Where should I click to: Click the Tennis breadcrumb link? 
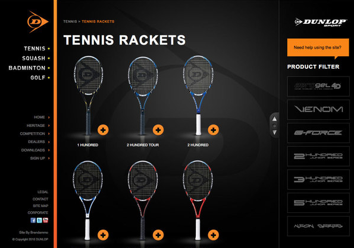click(x=70, y=21)
